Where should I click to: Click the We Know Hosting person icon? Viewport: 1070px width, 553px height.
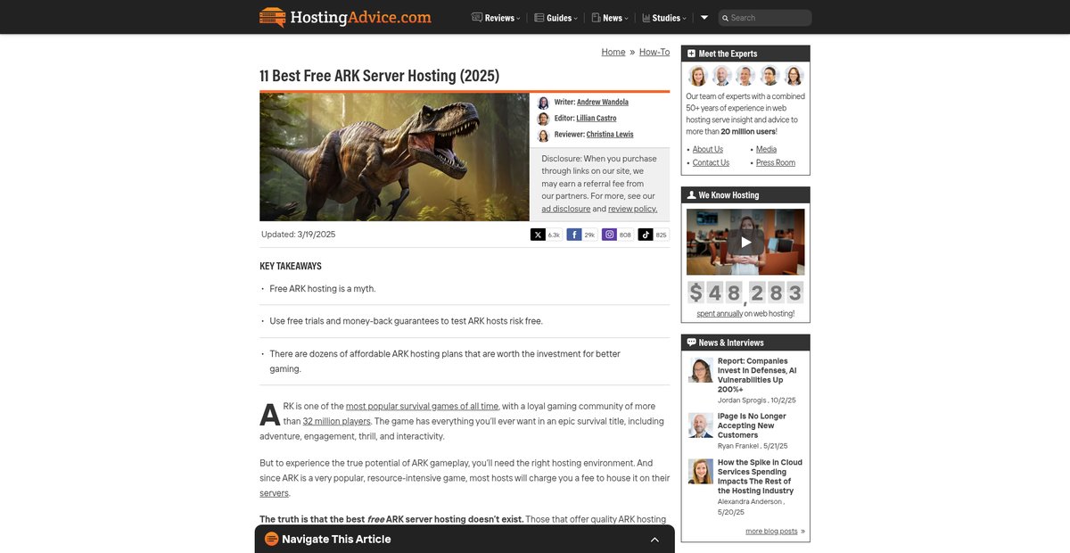pyautogui.click(x=691, y=194)
